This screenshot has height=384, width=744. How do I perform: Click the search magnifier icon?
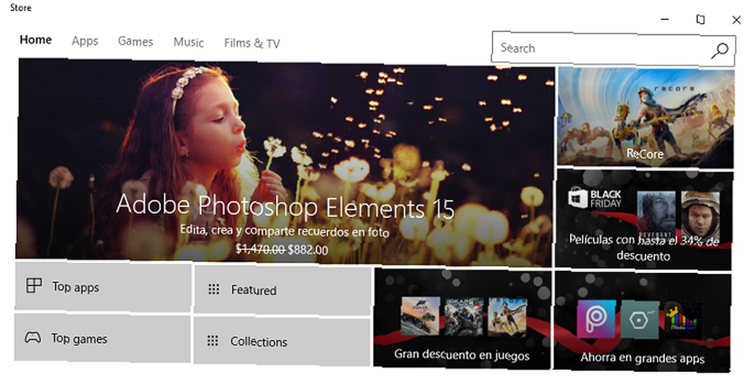pos(719,51)
